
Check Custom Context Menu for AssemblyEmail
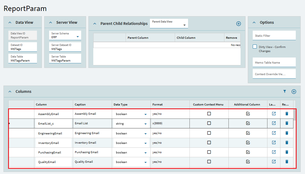tap(209, 114)
